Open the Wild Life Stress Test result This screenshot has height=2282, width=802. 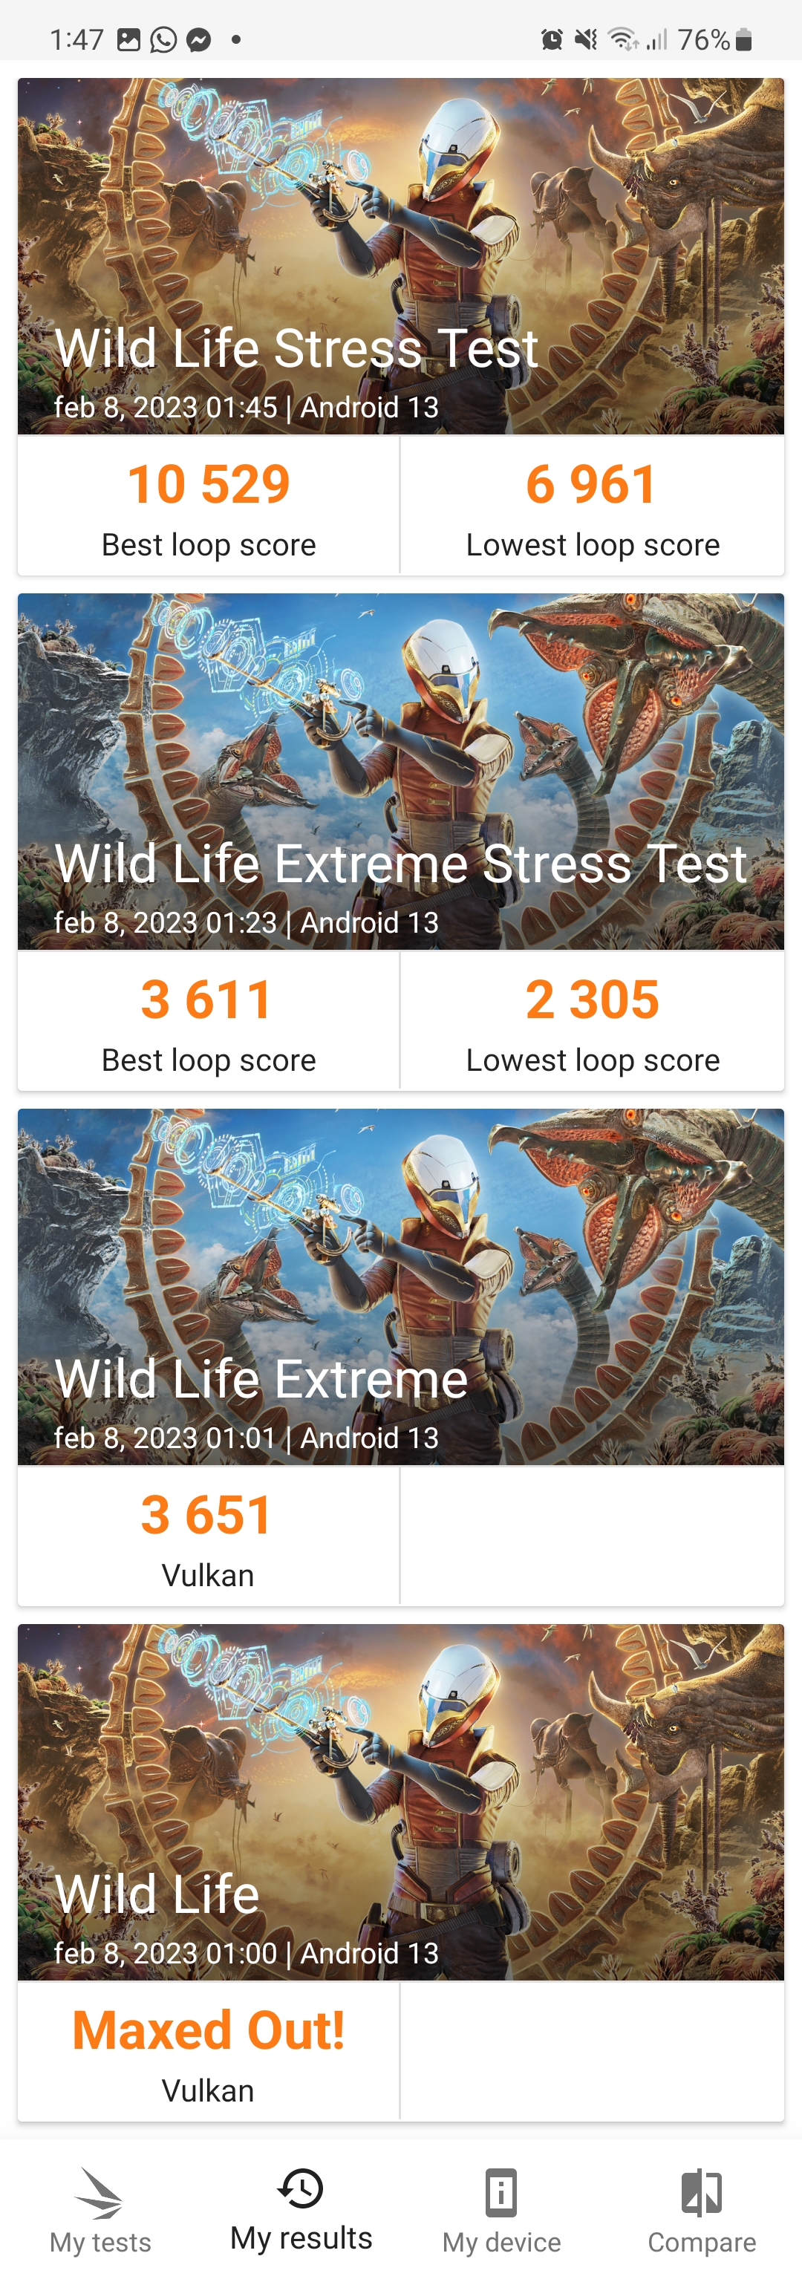pyautogui.click(x=400, y=256)
